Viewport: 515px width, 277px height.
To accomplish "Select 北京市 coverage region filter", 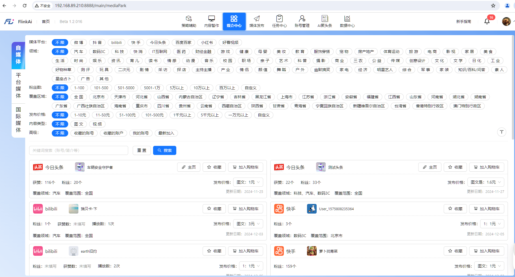I will 99,97.
